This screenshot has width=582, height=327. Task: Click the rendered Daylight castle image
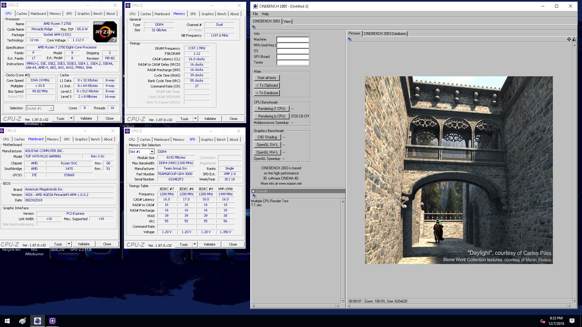459,170
